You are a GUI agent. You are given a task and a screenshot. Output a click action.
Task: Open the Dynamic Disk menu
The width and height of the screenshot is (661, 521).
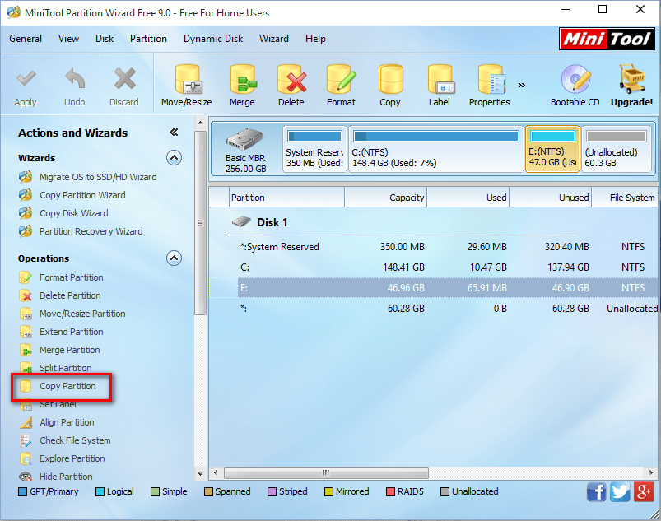(212, 38)
